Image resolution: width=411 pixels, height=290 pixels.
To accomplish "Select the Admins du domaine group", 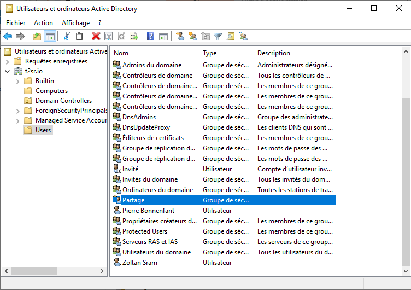I will click(x=152, y=65).
